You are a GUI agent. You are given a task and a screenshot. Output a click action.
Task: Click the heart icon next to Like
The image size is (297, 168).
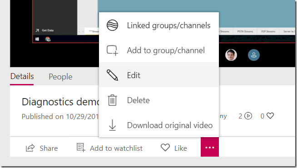click(x=165, y=148)
